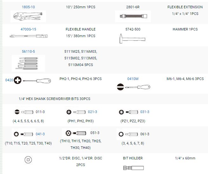Click the punch and chisel set image

click(28, 63)
